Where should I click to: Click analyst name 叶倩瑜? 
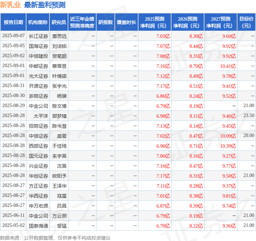pyautogui.click(x=59, y=76)
